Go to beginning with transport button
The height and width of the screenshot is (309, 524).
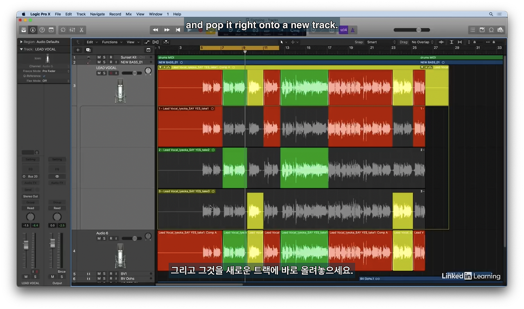[178, 30]
